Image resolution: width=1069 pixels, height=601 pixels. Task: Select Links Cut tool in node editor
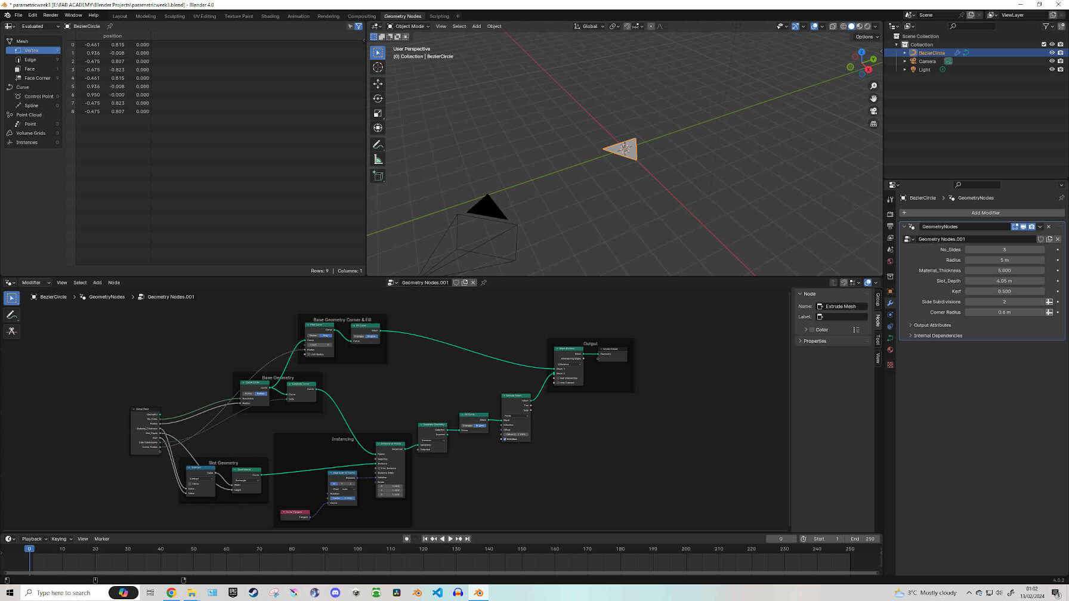[x=11, y=332]
